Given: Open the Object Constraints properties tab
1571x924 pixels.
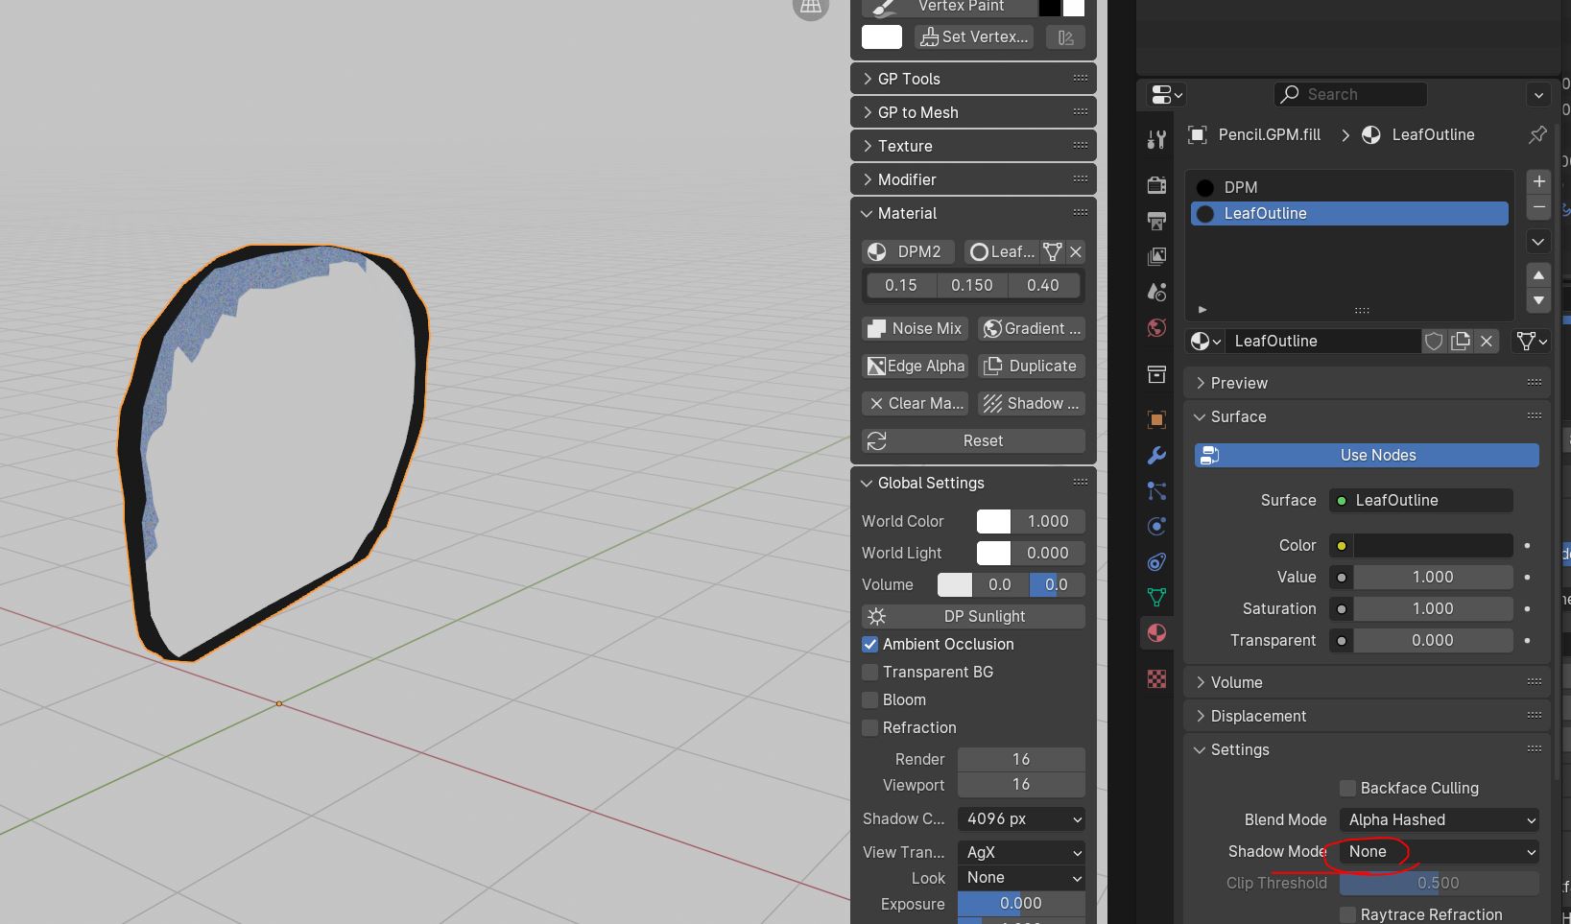Looking at the screenshot, I should (x=1156, y=561).
